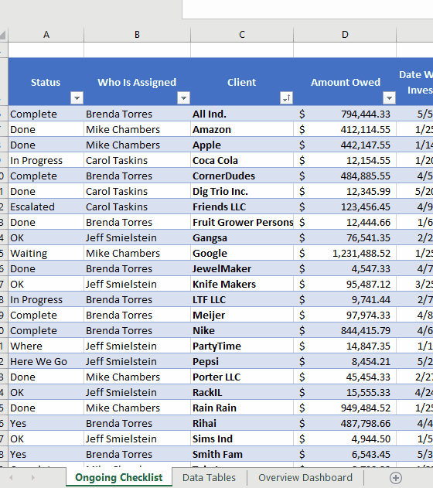433x488 pixels.
Task: Click the 794,444.33 amount cell
Action: coord(345,114)
